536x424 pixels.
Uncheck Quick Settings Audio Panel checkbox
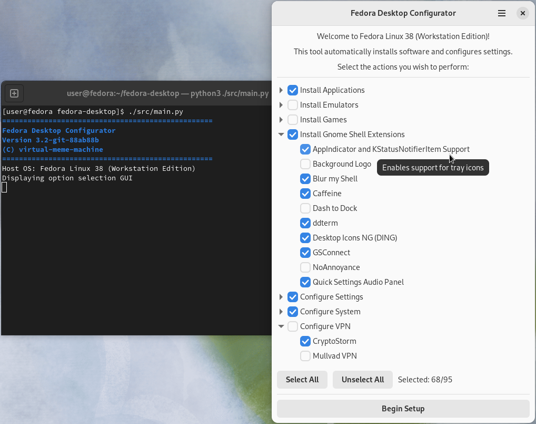click(305, 282)
